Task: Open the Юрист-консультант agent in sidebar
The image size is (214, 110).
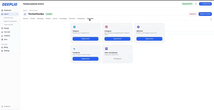Action: pos(11,21)
